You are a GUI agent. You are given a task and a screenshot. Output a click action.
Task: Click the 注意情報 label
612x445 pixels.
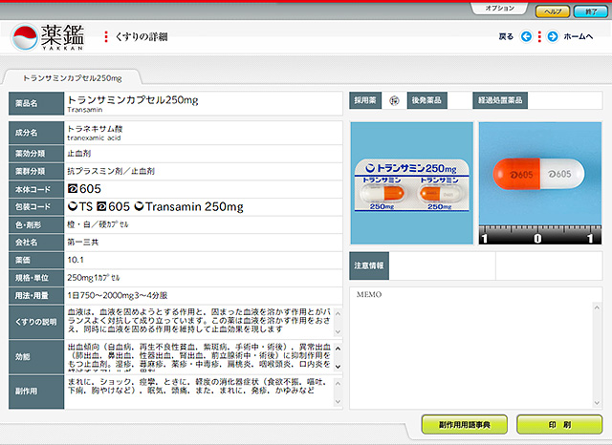369,265
